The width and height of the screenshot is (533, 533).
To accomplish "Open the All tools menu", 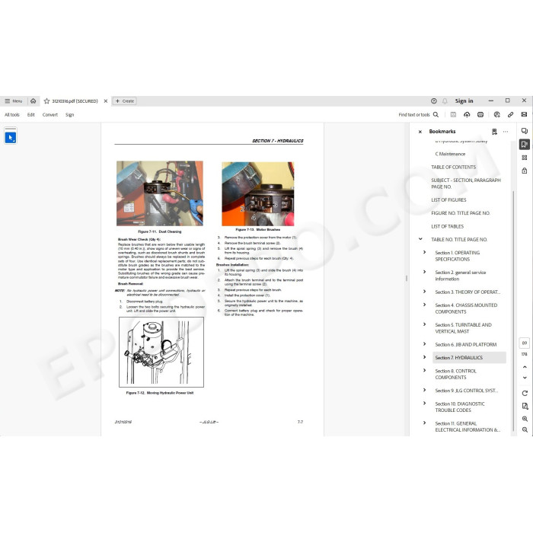I will pos(12,115).
